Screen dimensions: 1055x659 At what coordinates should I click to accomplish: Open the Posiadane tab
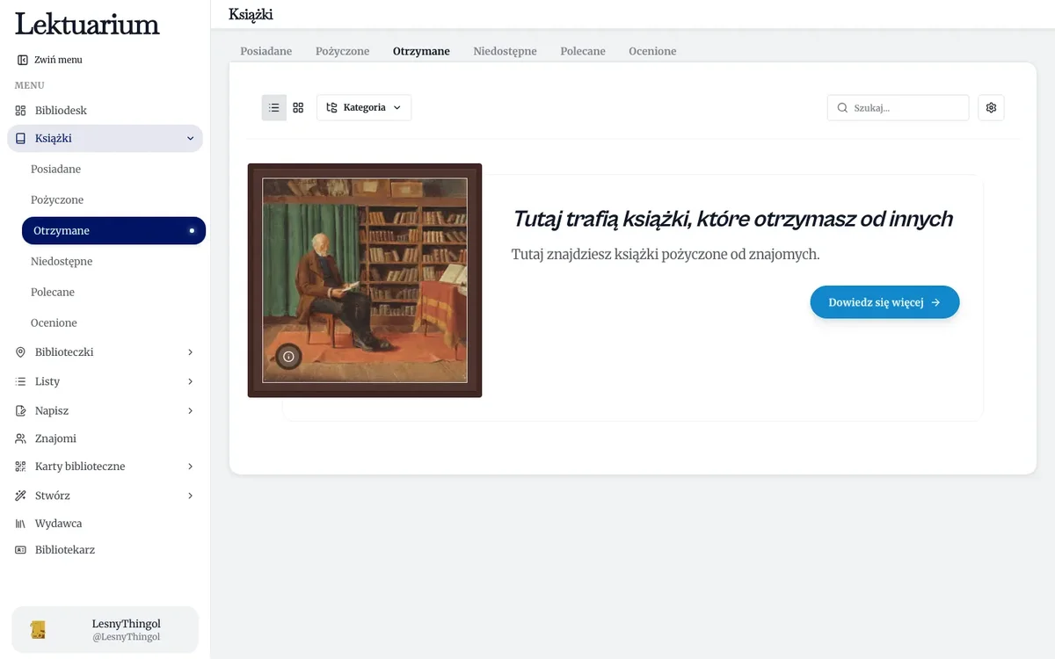pos(266,51)
